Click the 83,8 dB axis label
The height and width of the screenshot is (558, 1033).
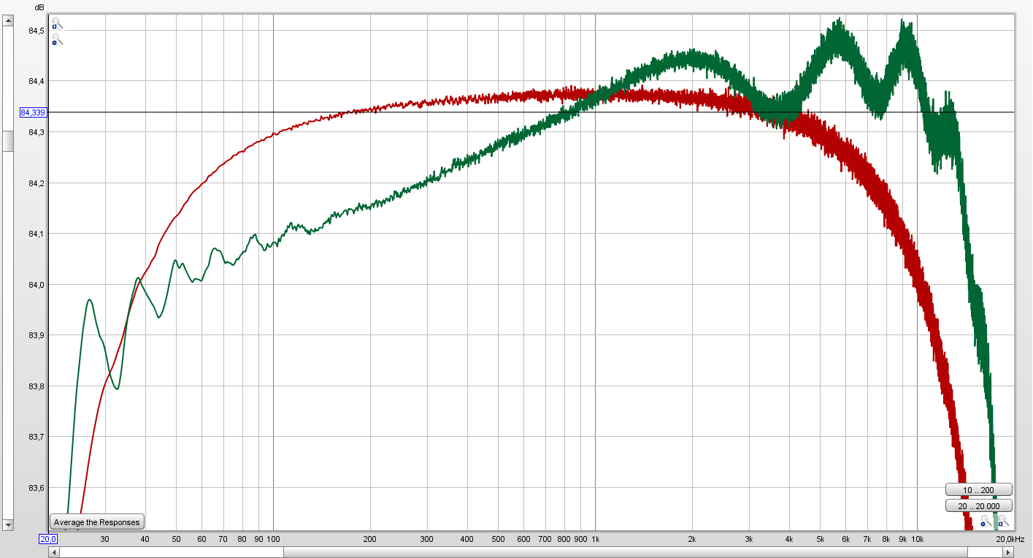pos(37,386)
